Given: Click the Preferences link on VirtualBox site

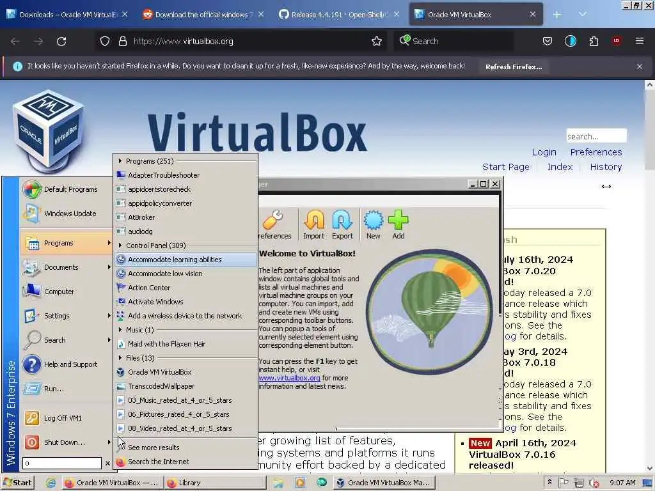Looking at the screenshot, I should [596, 152].
